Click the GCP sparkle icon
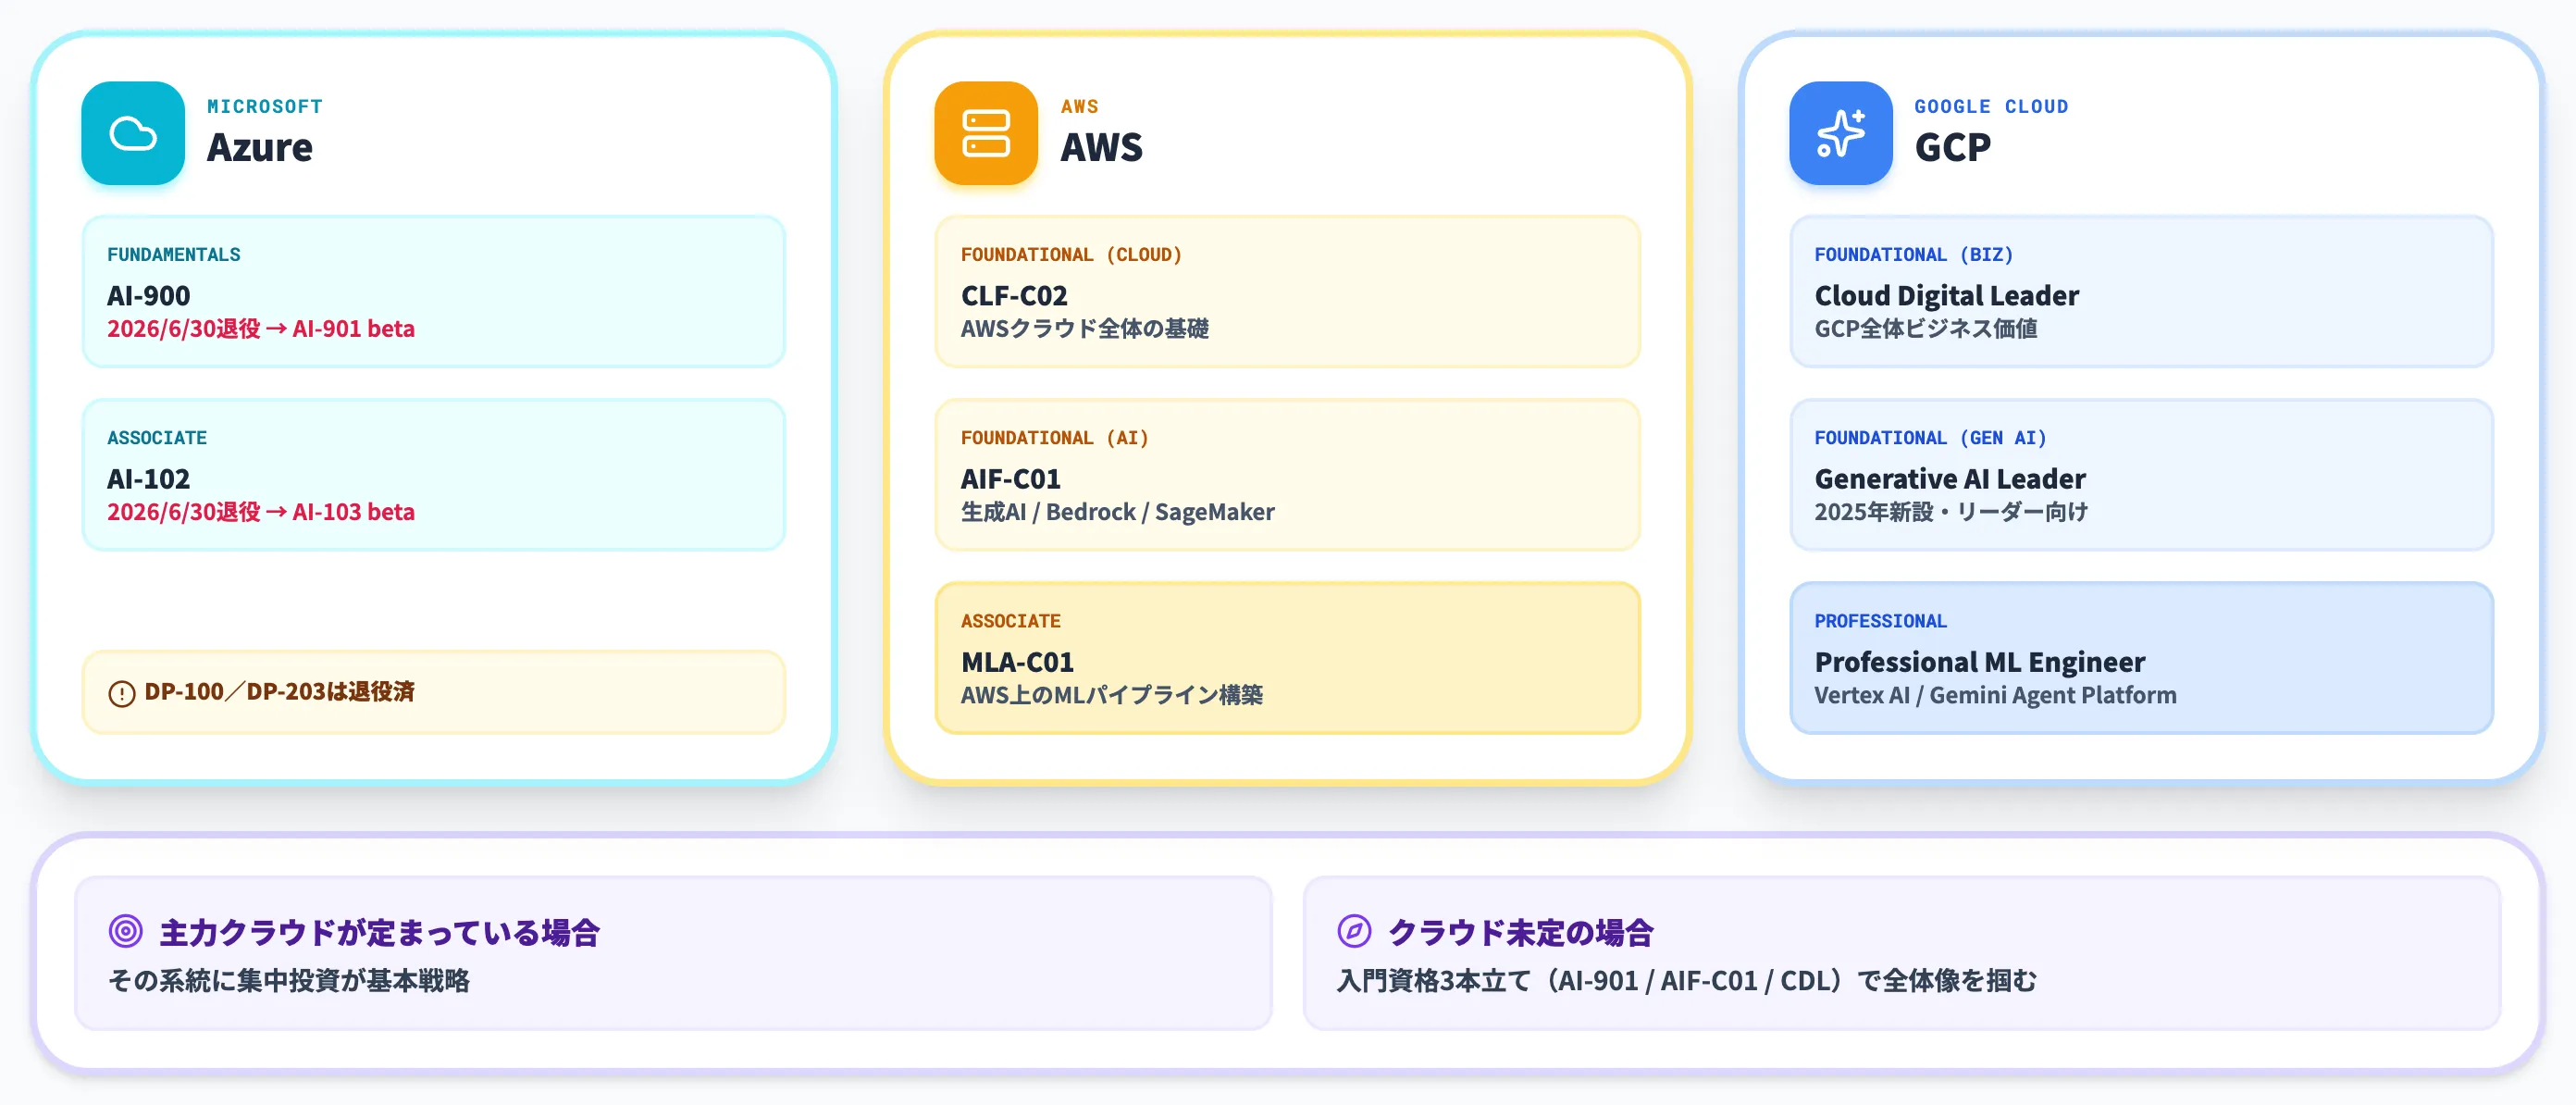The image size is (2576, 1105). [1840, 133]
